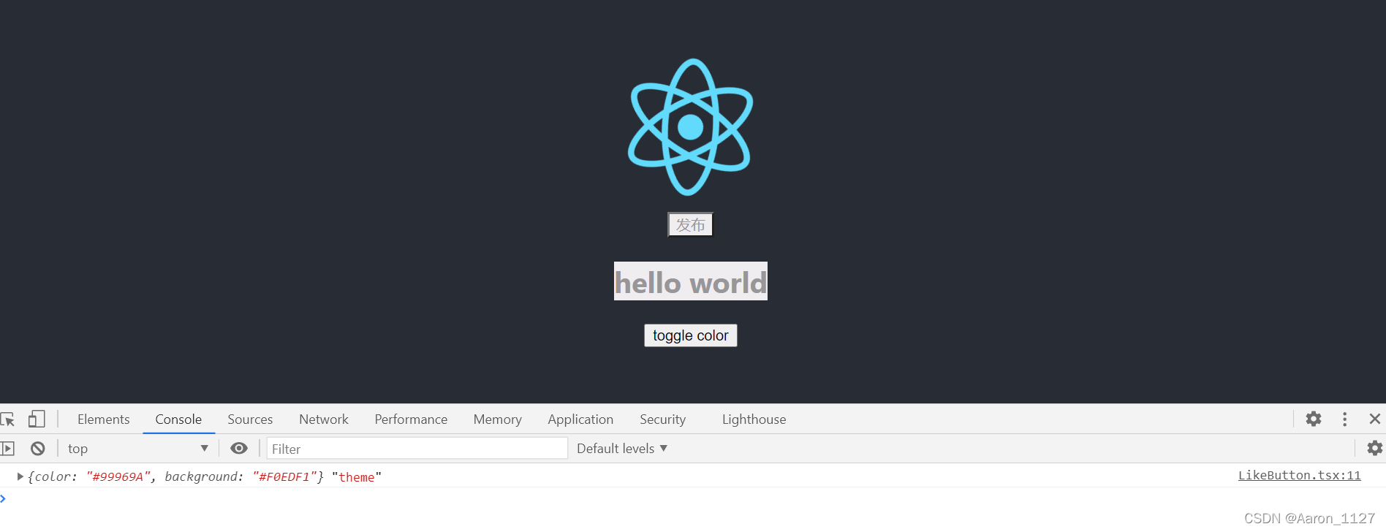Go to the Network tab
This screenshot has width=1386, height=532.
click(x=324, y=419)
